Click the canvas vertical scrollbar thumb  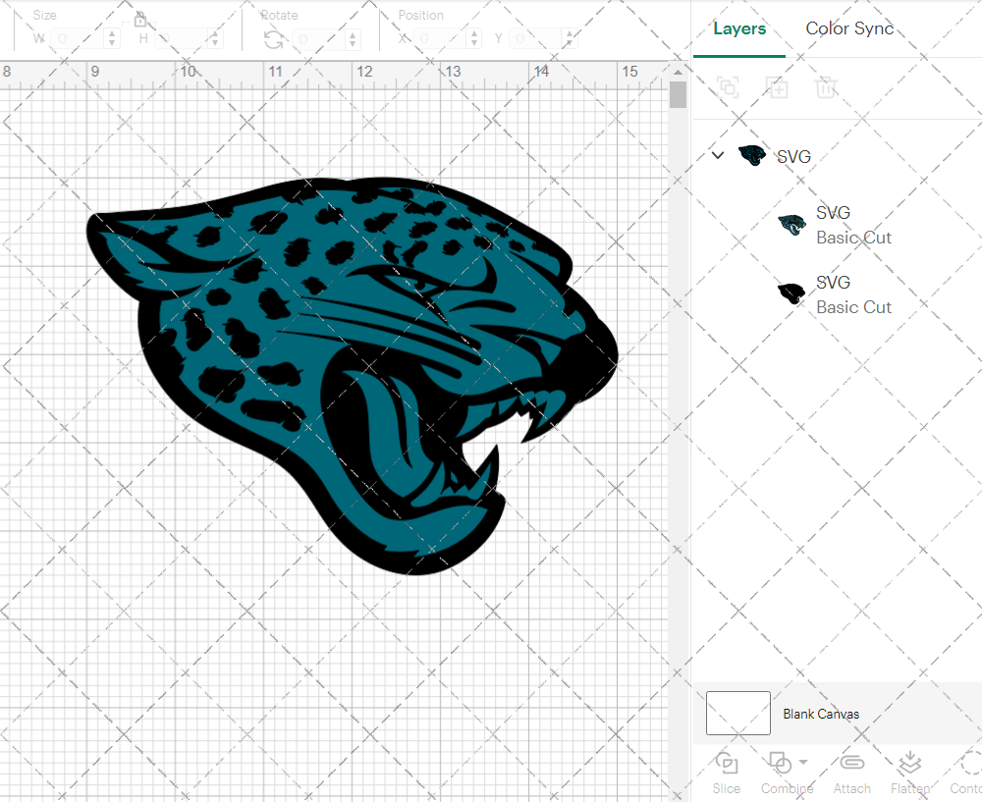point(678,95)
